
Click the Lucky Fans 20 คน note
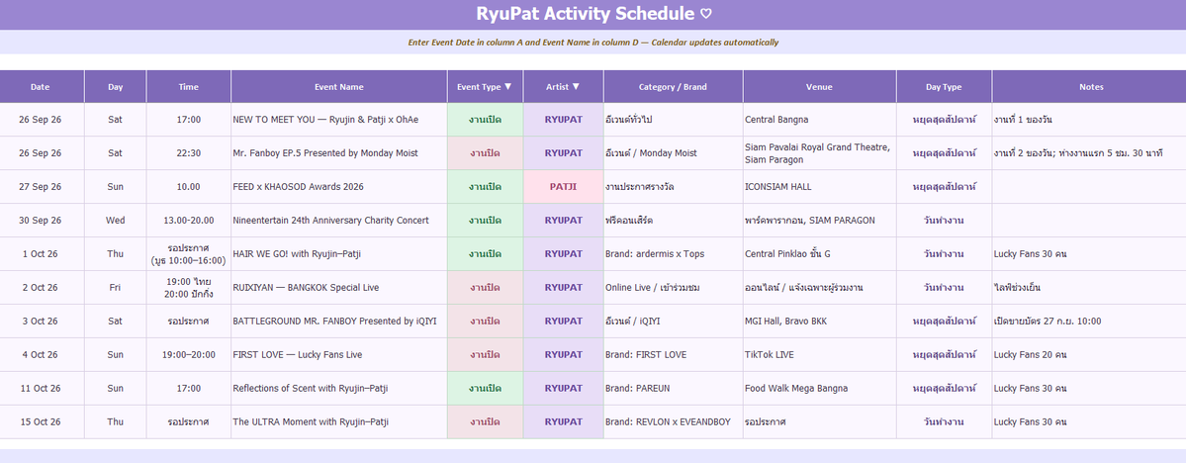(x=1089, y=354)
